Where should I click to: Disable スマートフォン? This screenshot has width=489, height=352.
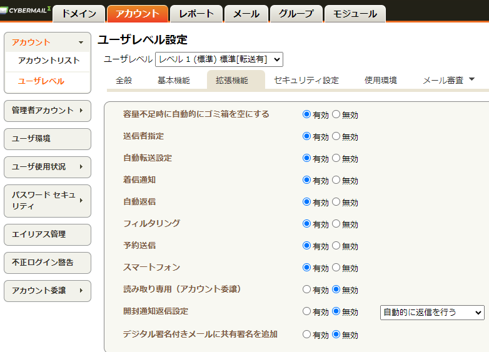336,268
